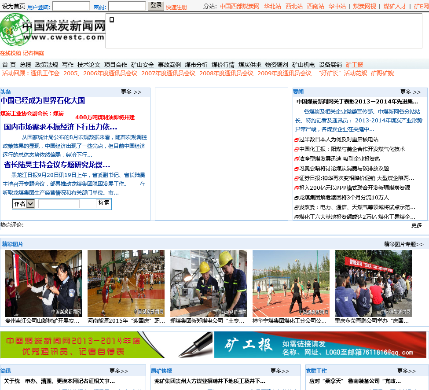Screen dimensions: 429x390
Task: Select 事故案例 in navigation menu
Action: (x=169, y=65)
